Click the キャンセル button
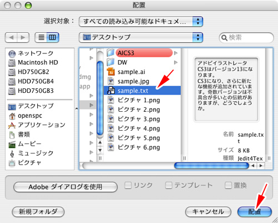The width and height of the screenshot is (278, 223). click(208, 211)
